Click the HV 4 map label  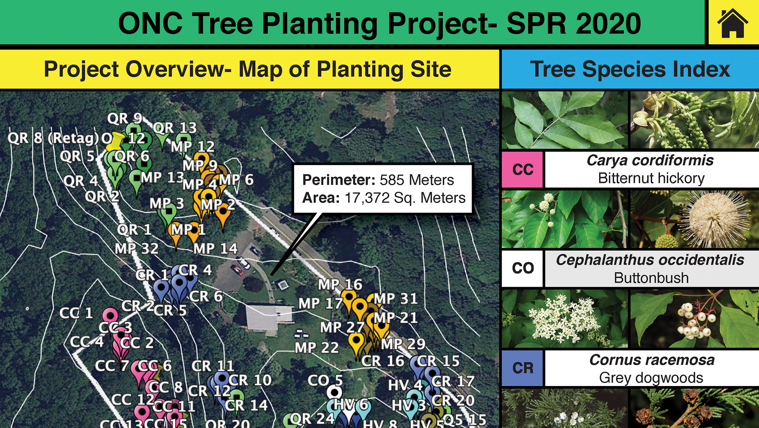(406, 385)
